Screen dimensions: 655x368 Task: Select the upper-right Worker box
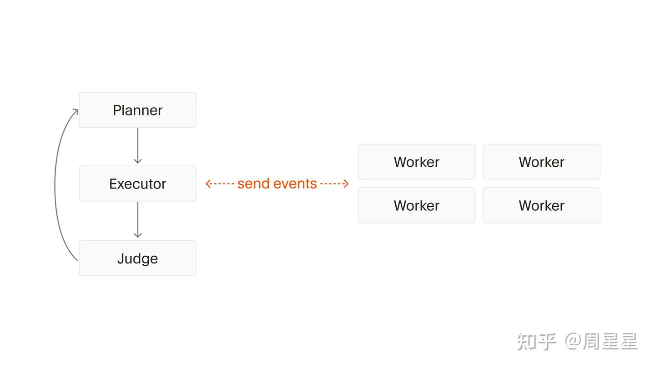(x=542, y=162)
